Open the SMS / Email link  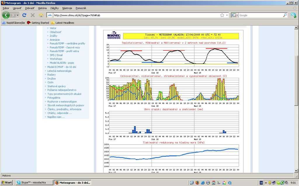[56, 55]
